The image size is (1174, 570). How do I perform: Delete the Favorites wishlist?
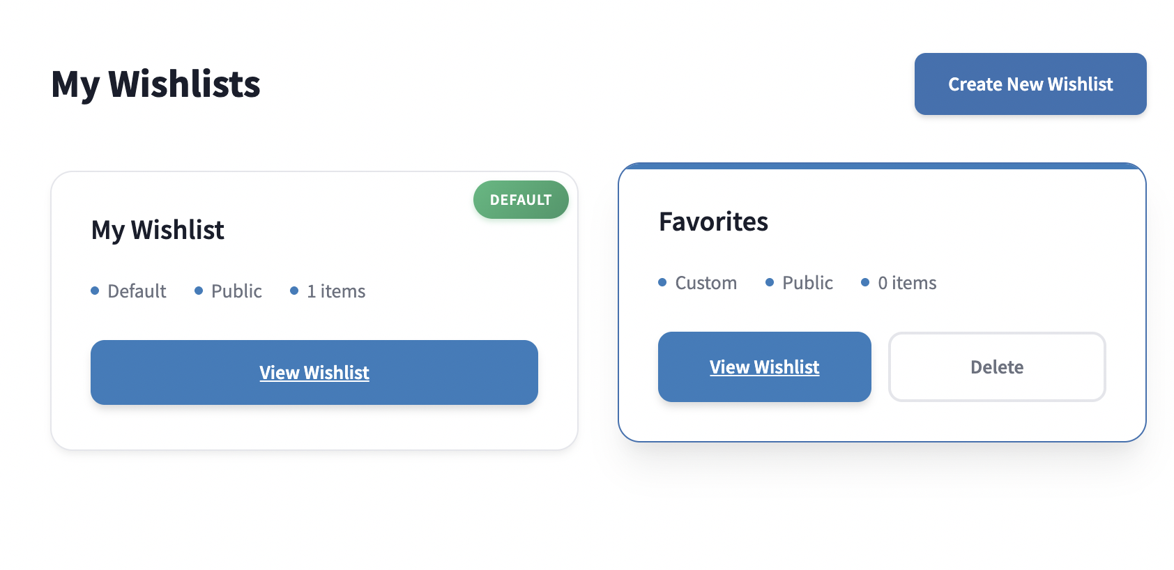996,367
